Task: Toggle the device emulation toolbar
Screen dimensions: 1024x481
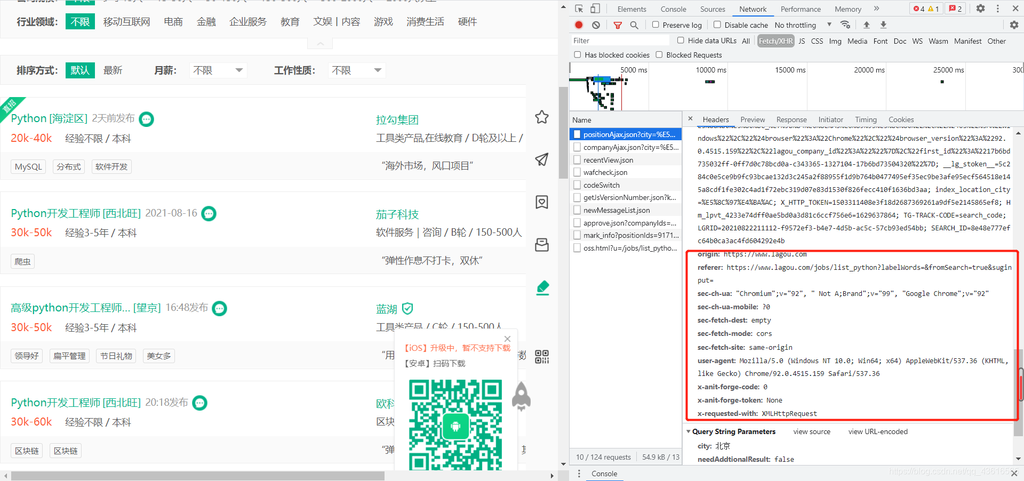Action: 595,9
